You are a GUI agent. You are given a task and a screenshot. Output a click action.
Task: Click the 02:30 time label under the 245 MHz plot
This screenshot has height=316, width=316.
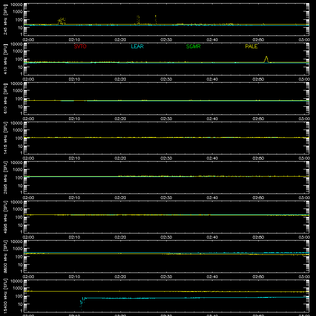point(166,40)
